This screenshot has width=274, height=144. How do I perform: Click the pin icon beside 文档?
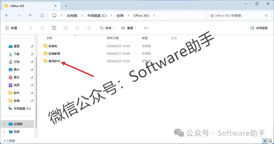pyautogui.click(x=32, y=62)
